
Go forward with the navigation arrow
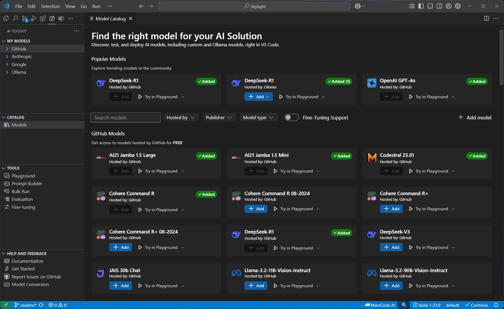[151, 6]
